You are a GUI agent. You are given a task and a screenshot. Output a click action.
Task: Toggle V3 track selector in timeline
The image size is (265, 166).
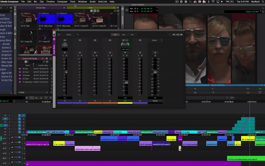tap(5, 125)
